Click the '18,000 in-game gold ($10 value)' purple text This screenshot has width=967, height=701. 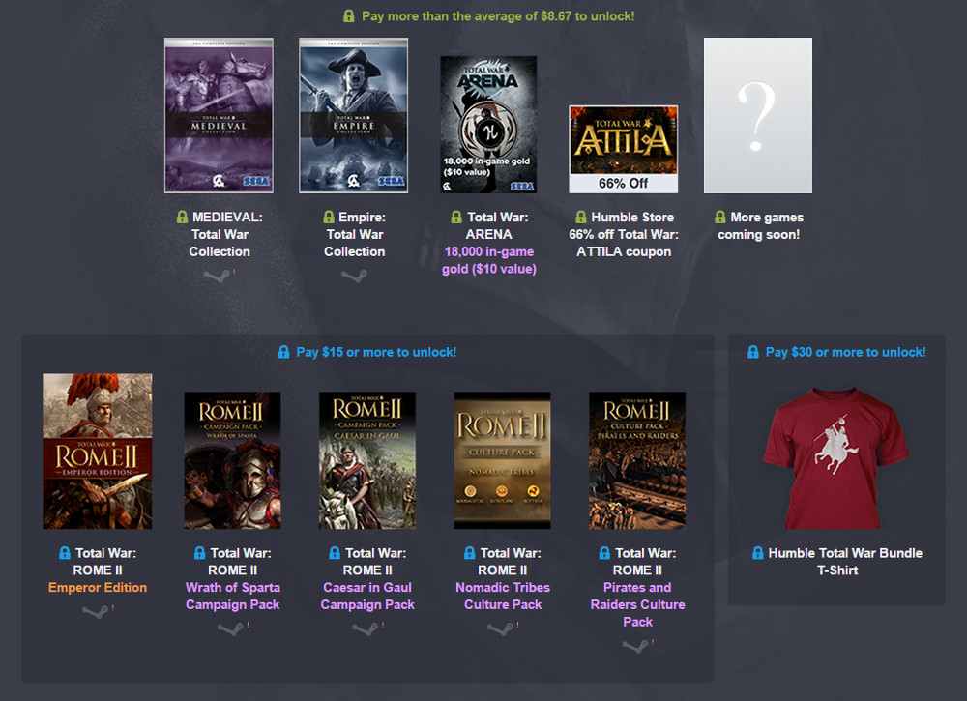pos(489,260)
